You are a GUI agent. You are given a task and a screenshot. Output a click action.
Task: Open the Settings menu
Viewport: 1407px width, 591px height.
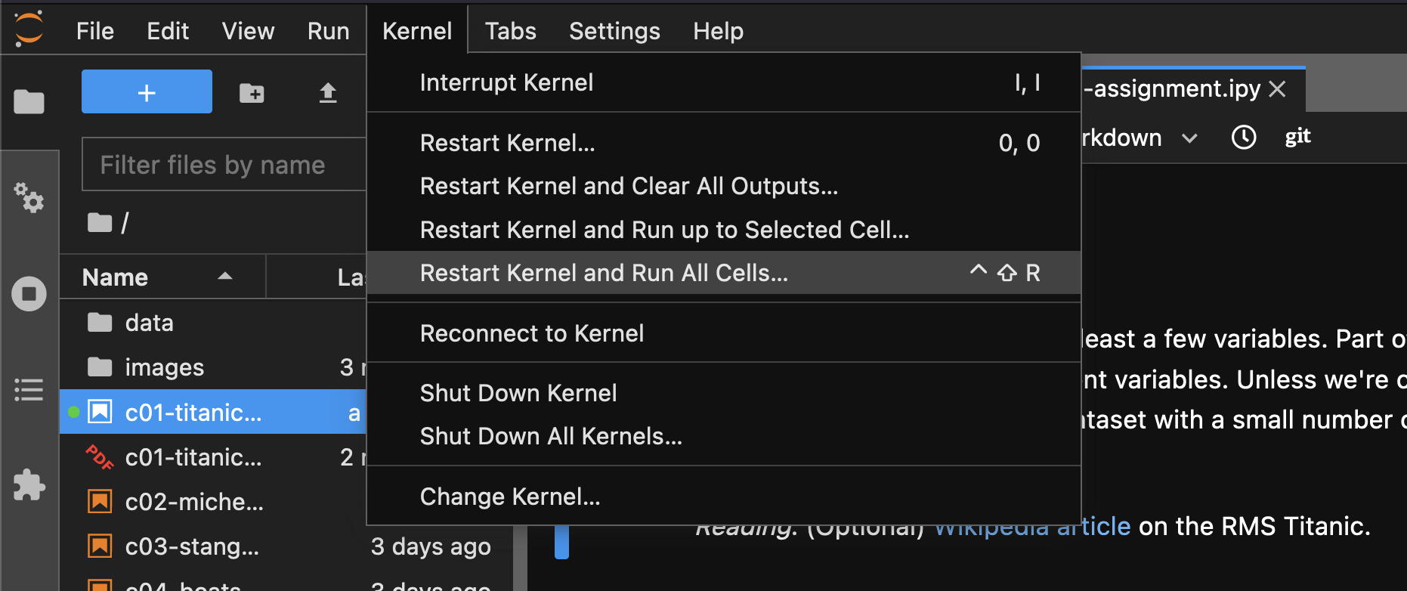pyautogui.click(x=614, y=31)
